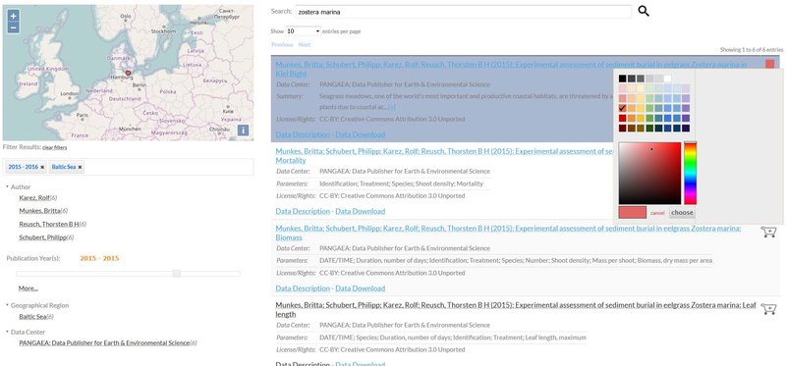786x366 pixels.
Task: Remove the 2015 - 2016 filter tag
Action: (42, 167)
